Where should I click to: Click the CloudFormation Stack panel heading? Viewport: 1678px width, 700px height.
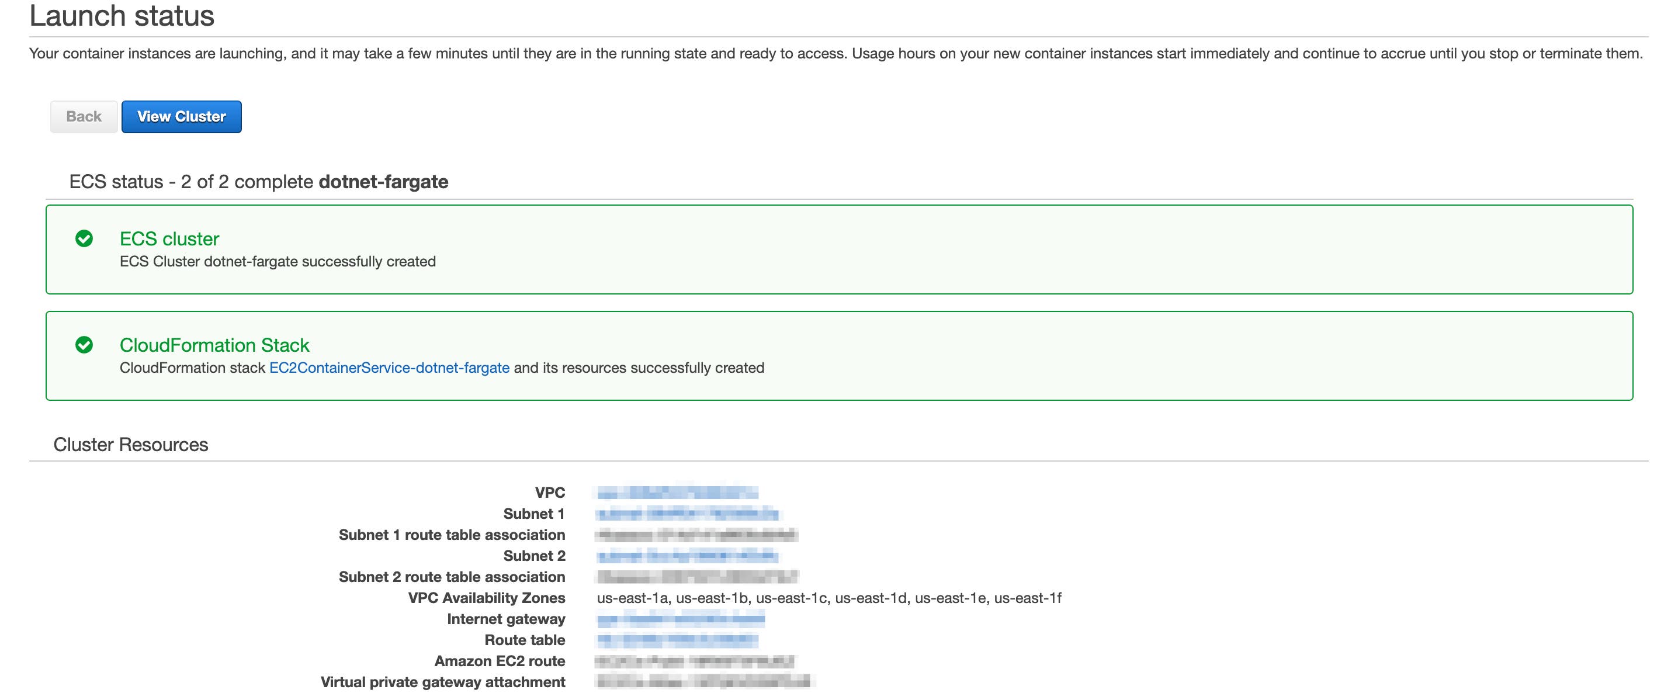tap(215, 346)
